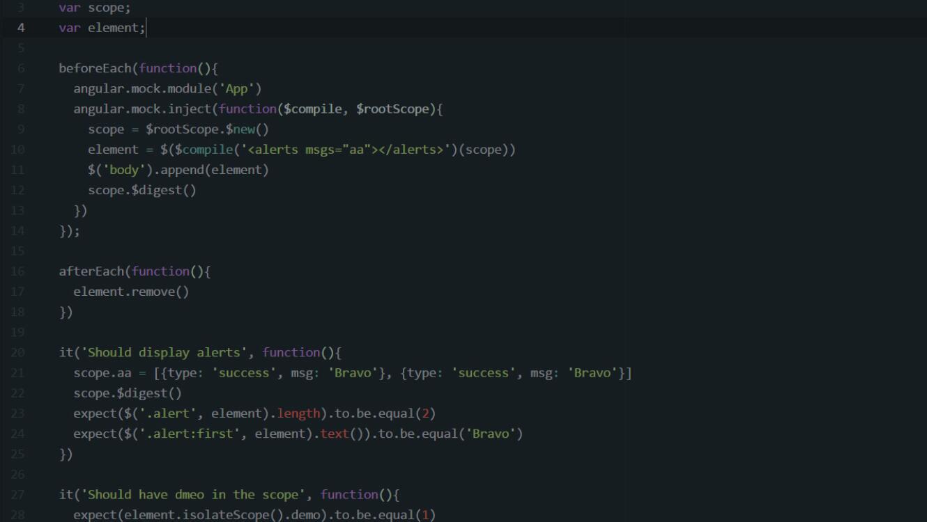Click the 'App' string literal

[x=239, y=88]
